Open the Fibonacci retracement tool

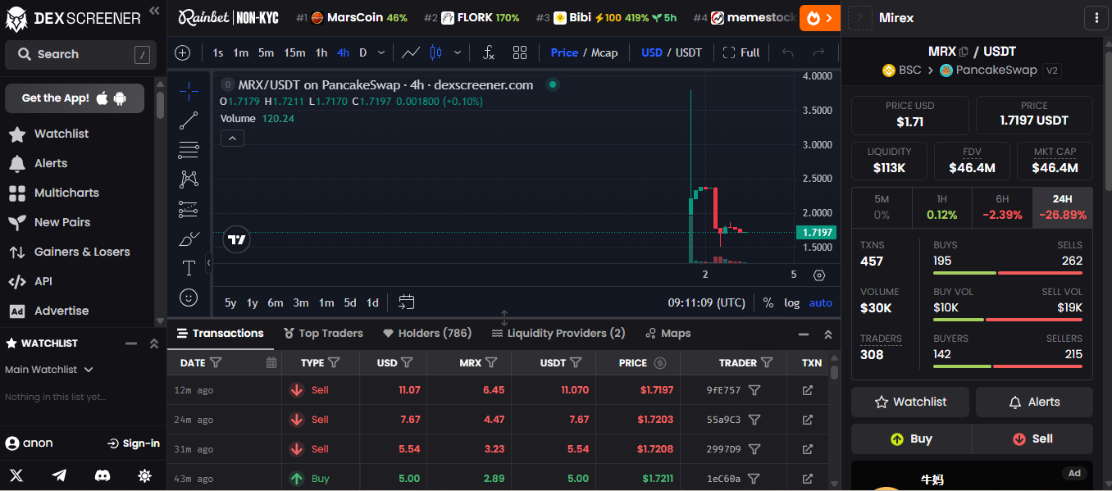[x=189, y=150]
